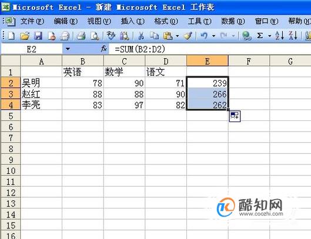Image resolution: width=311 pixels, height=239 pixels.
Task: Select the Format Painter brush icon
Action: [x=188, y=36]
